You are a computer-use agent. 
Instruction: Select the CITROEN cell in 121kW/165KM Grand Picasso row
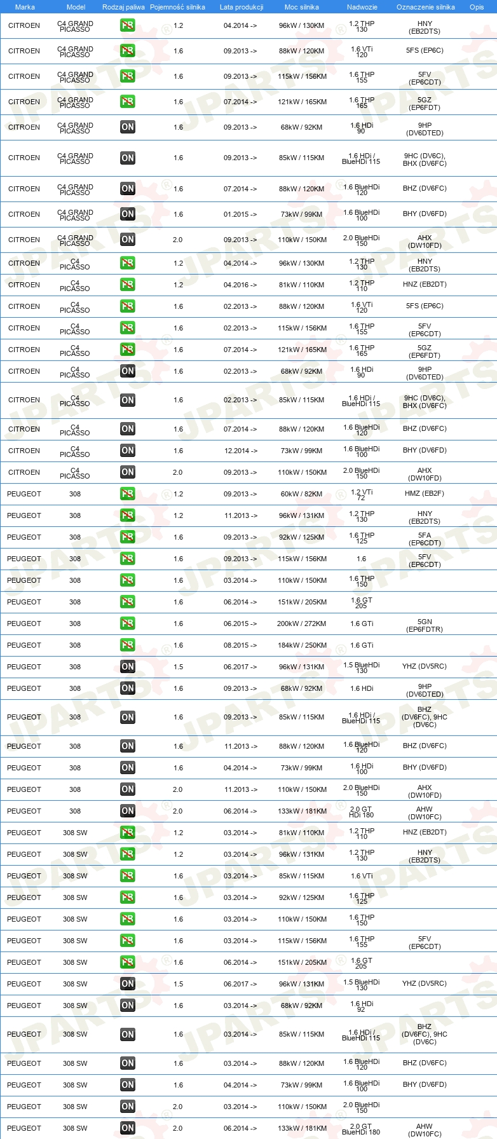[24, 102]
